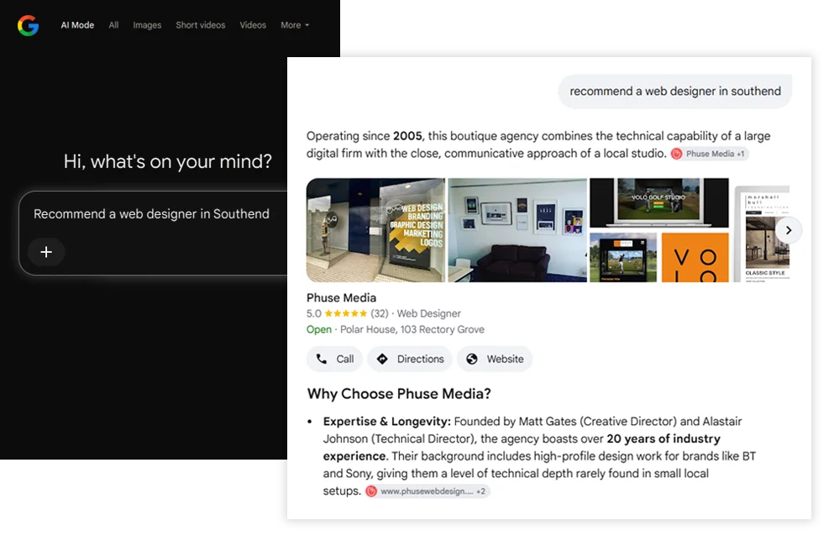The width and height of the screenshot is (829, 552).
Task: Click the query bubble 'recommend a web designer in southend'
Action: (674, 91)
